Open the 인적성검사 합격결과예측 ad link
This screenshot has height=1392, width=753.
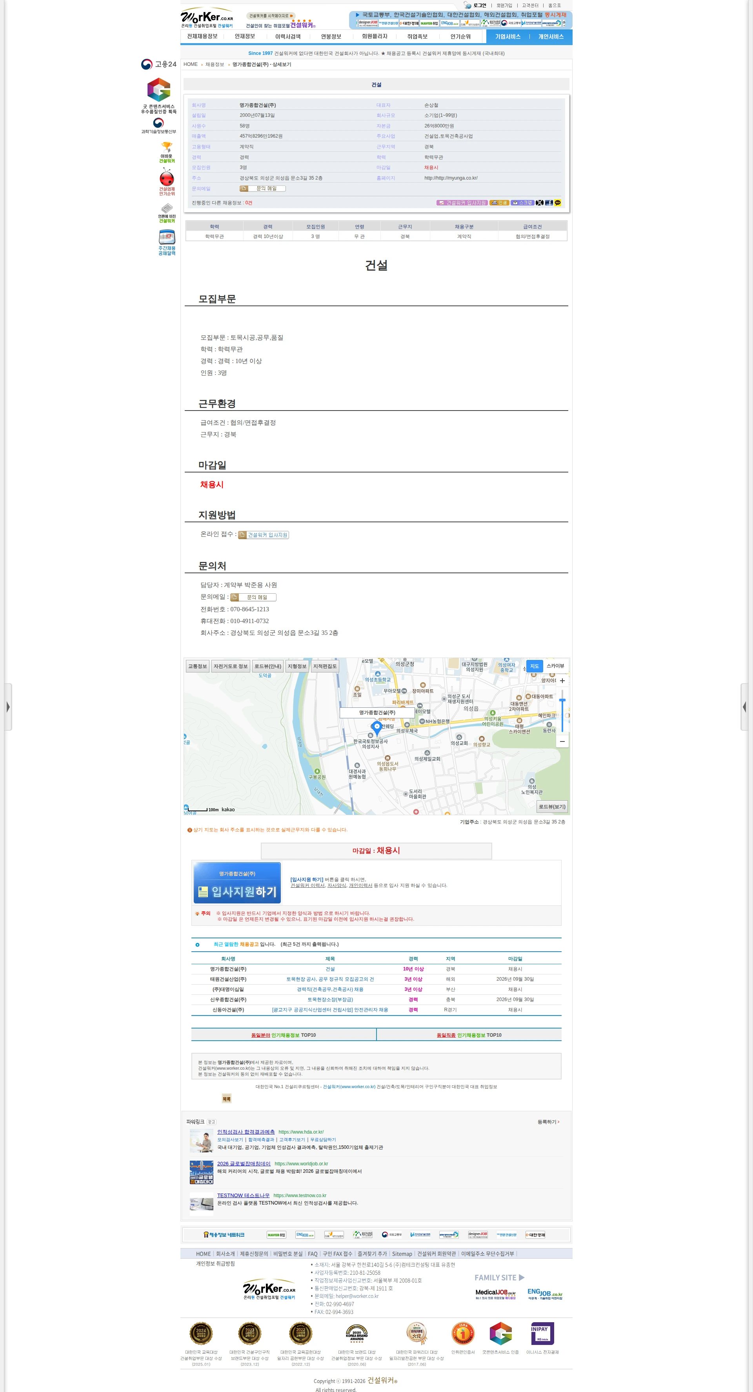click(x=246, y=1132)
